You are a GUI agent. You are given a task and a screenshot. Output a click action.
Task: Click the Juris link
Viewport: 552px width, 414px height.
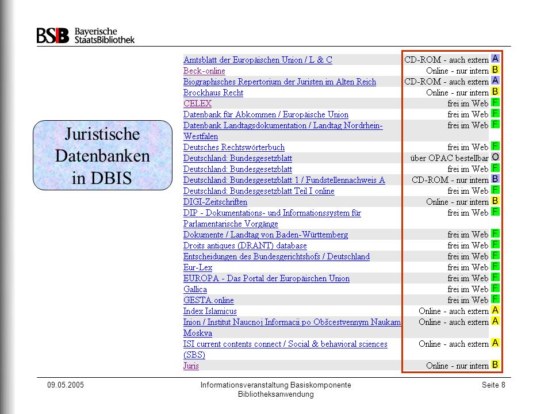click(191, 366)
